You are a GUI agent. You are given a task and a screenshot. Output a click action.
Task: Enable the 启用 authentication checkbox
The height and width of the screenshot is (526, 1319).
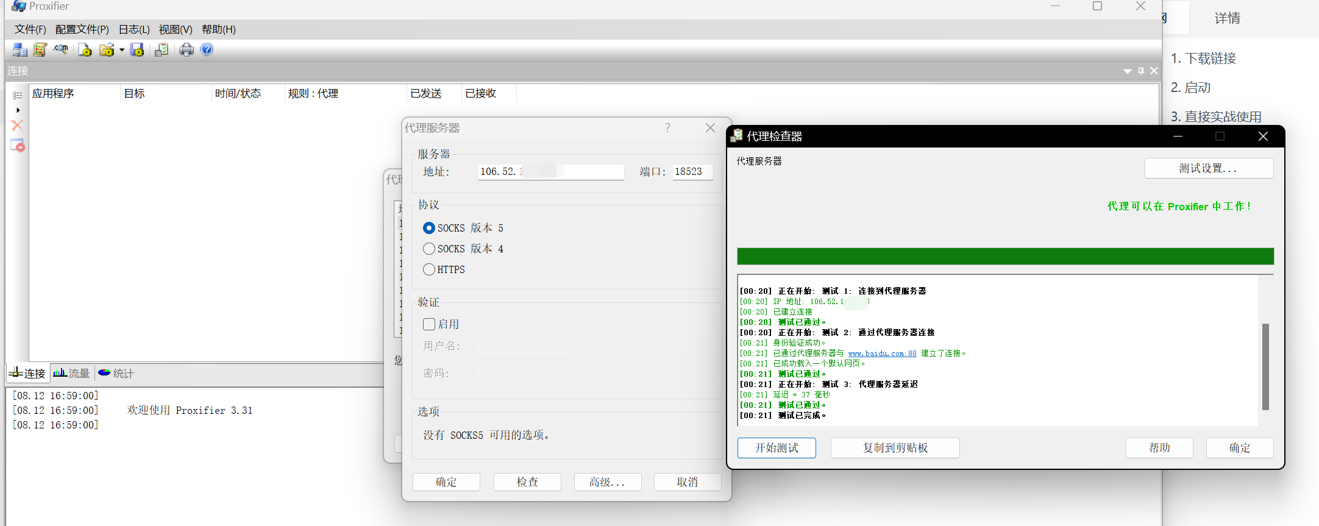(429, 324)
